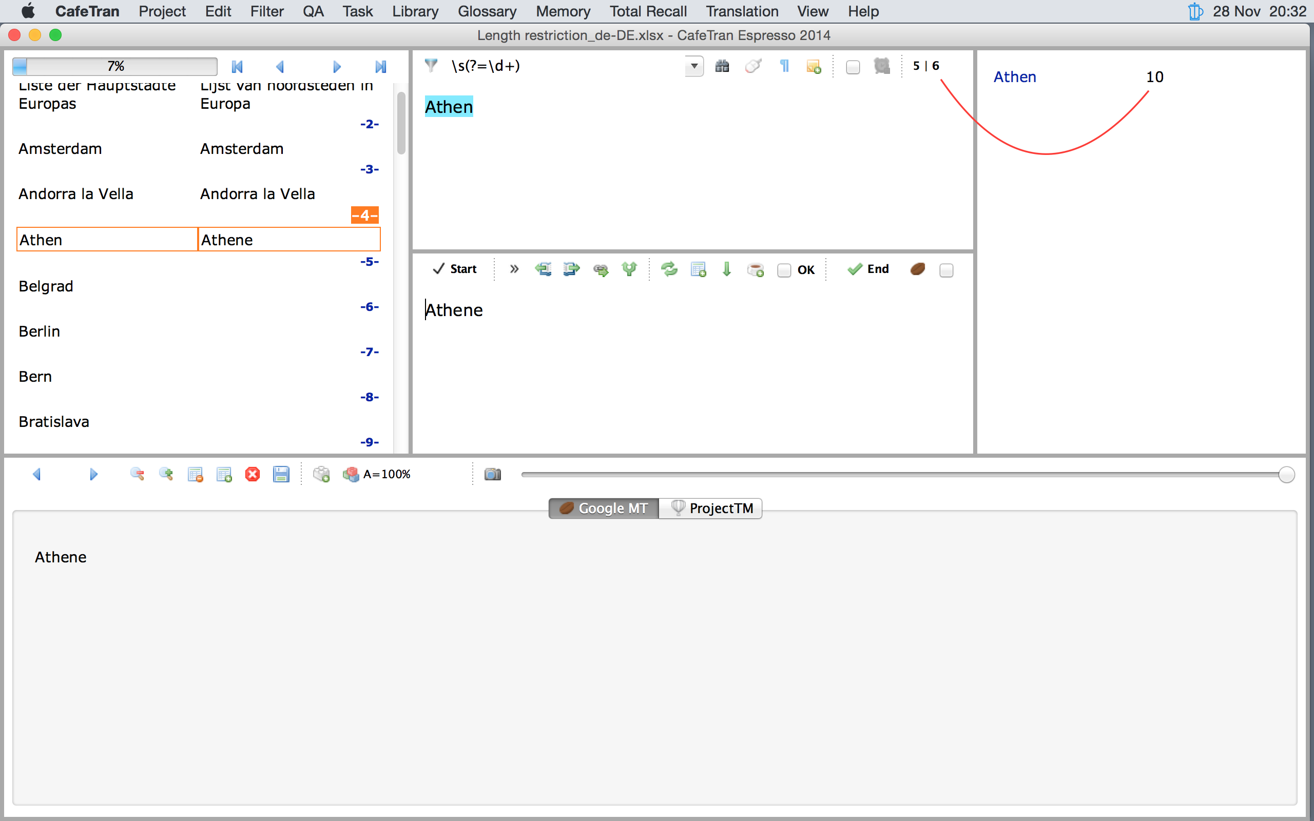Expand the double chevron toolbar menu

pos(514,269)
